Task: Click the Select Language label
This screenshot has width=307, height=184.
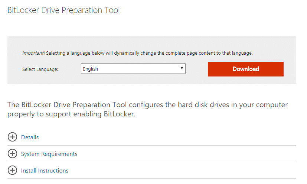Action: pos(40,69)
